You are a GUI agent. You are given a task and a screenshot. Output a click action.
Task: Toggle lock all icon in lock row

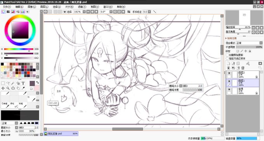coord(250,51)
